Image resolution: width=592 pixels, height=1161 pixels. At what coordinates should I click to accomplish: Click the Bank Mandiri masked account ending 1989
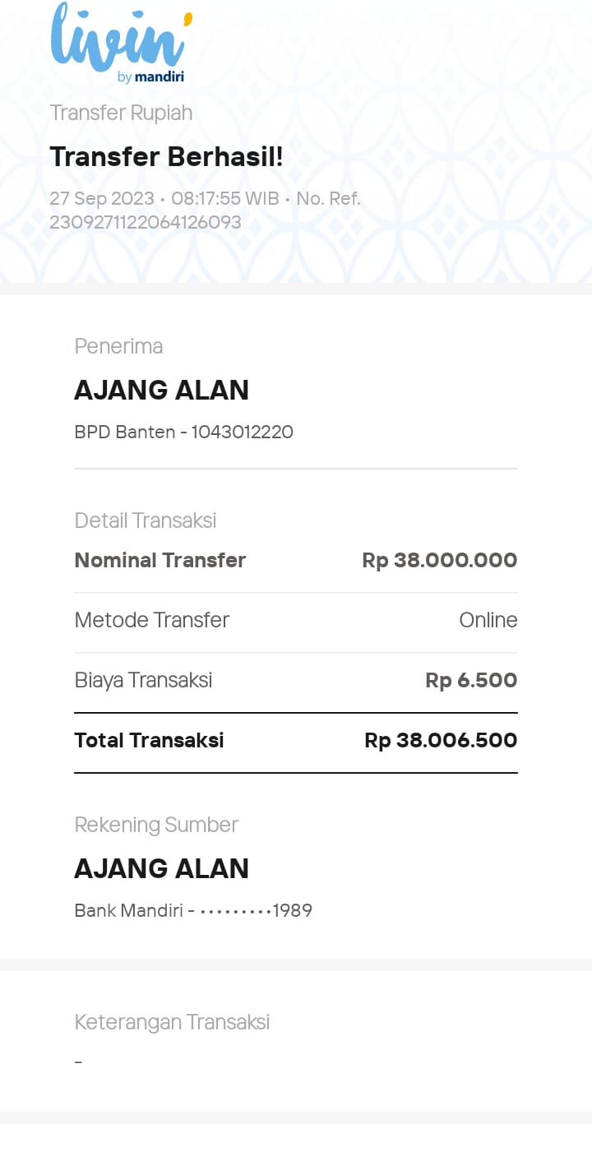pyautogui.click(x=193, y=910)
